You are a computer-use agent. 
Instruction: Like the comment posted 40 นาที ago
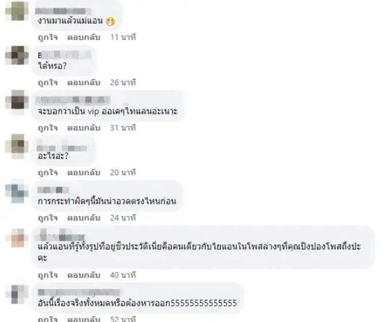(48, 275)
